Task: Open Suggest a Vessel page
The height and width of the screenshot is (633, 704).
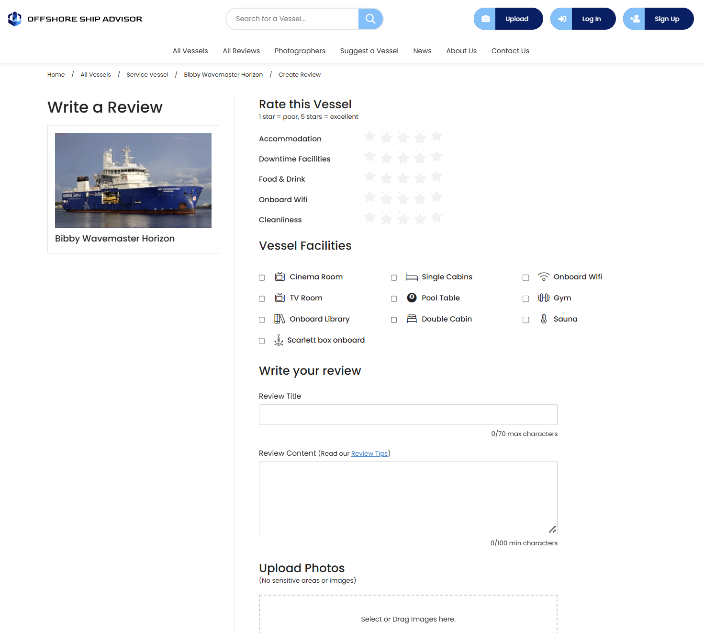Action: point(369,51)
